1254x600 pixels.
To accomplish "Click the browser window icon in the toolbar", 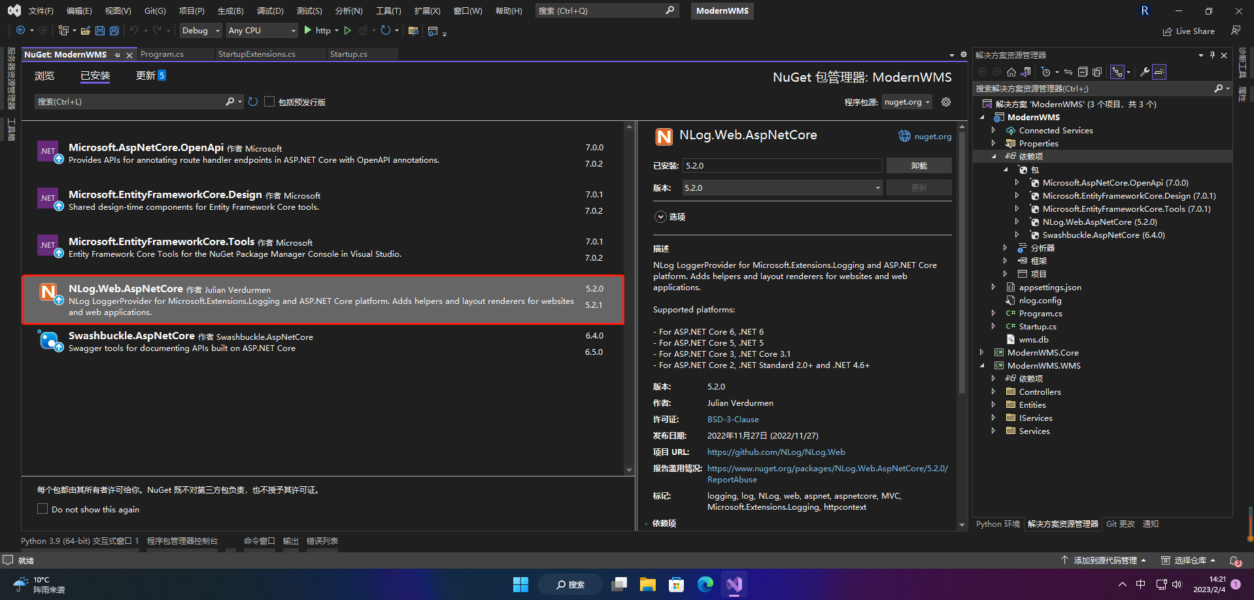I will (x=432, y=31).
